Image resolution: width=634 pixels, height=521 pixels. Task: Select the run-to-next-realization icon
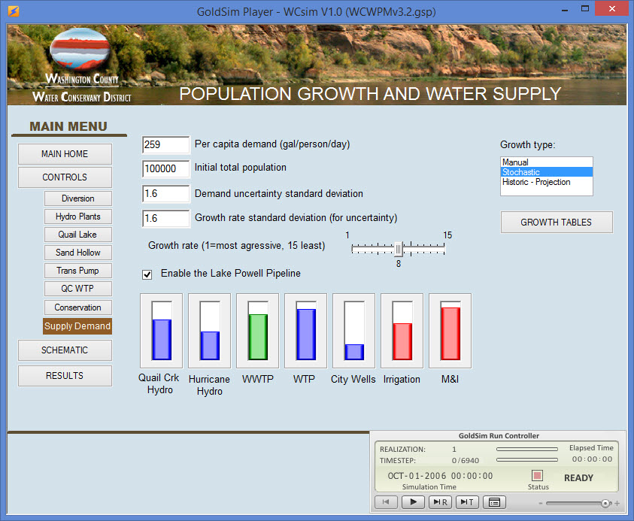[x=440, y=501]
